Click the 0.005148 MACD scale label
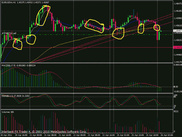The image size is (182, 137). pyautogui.click(x=178, y=65)
